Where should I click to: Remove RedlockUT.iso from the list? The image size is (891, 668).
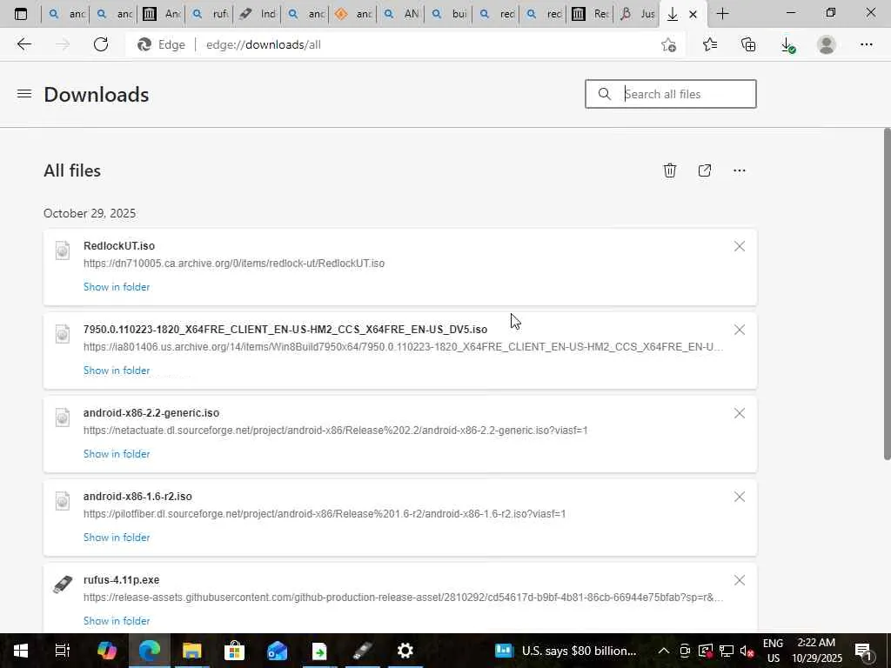click(740, 246)
